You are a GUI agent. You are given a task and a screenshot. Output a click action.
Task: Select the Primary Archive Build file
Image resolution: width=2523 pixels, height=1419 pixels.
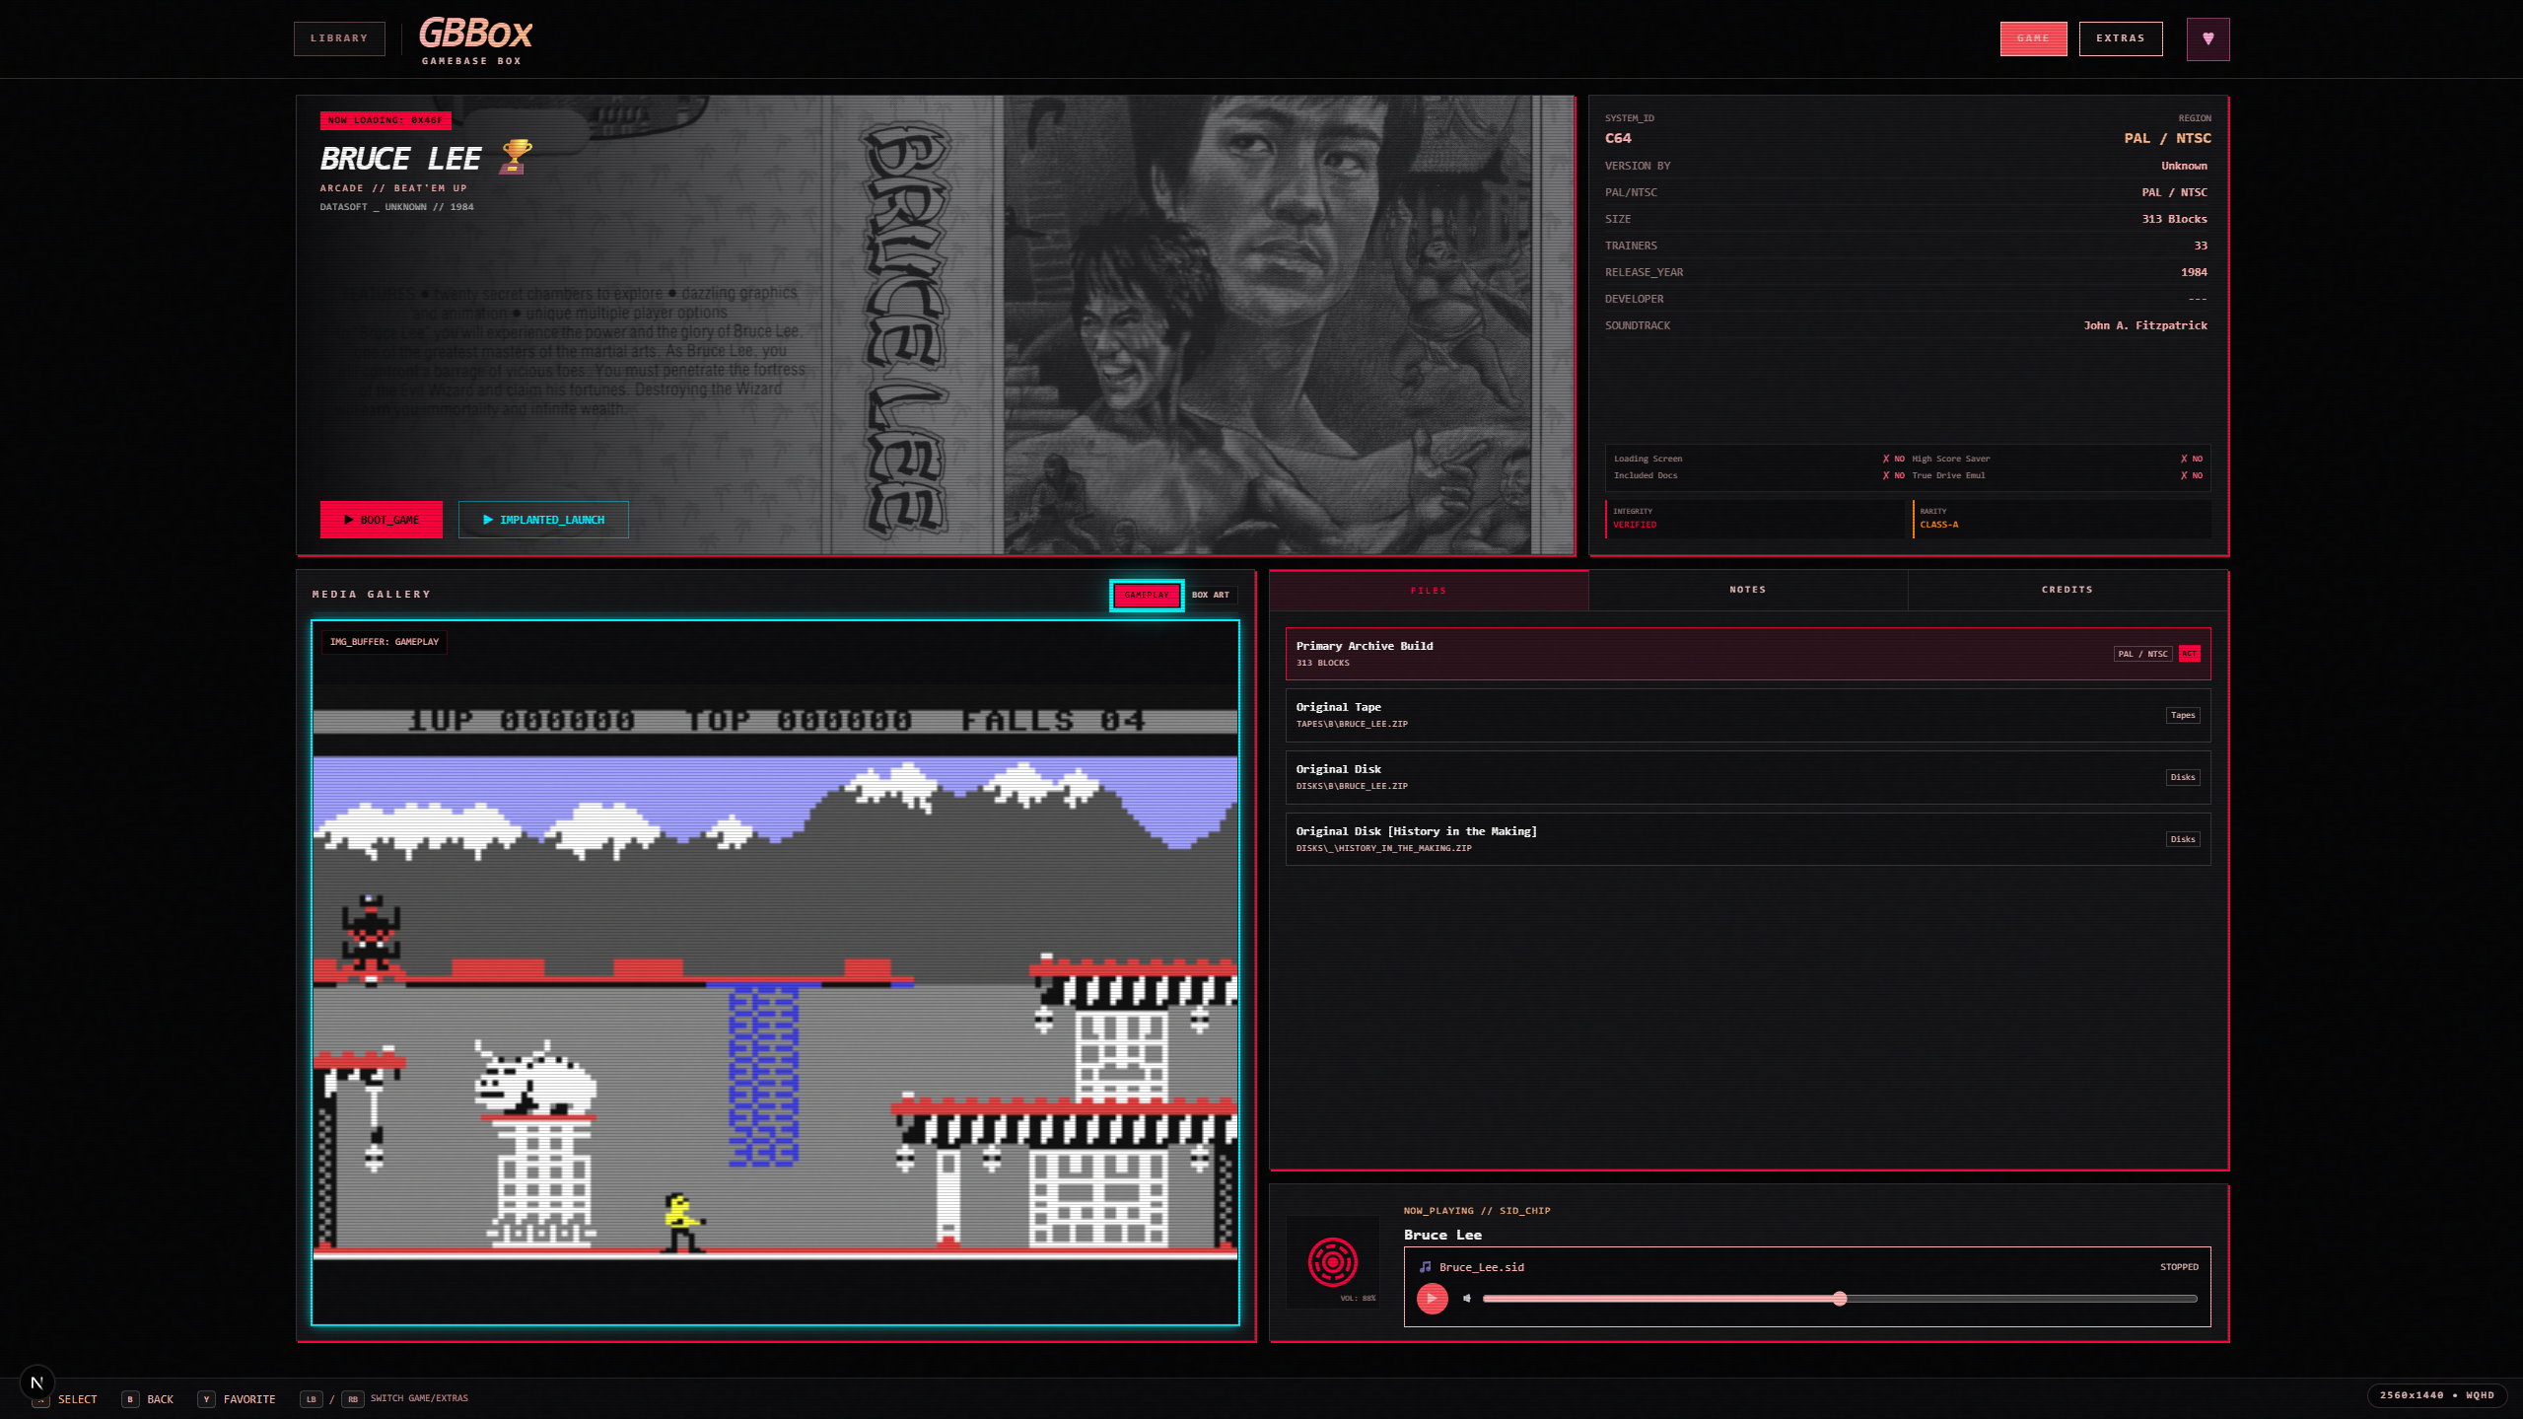[1747, 653]
